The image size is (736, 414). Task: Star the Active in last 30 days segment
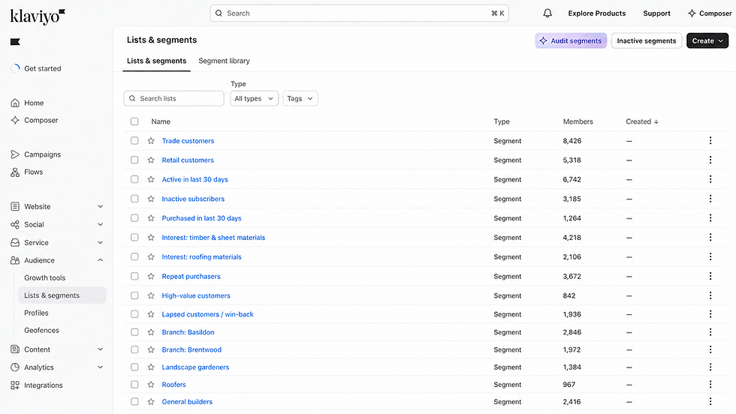[151, 179]
